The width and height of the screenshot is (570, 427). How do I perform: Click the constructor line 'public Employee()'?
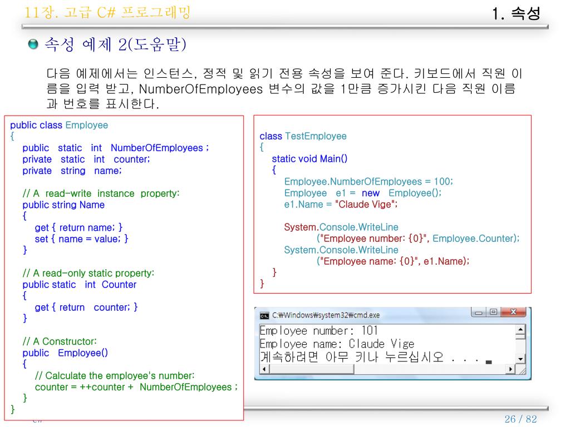coord(65,353)
